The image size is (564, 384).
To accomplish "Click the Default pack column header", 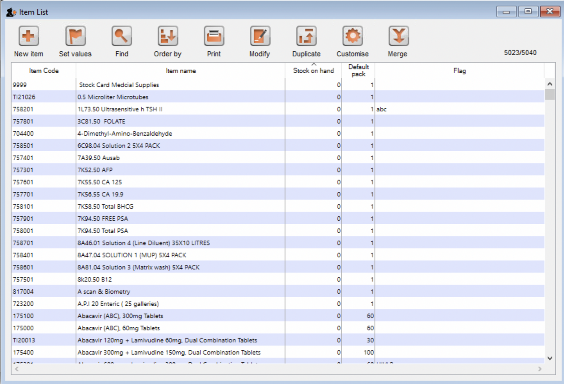I will pos(358,70).
